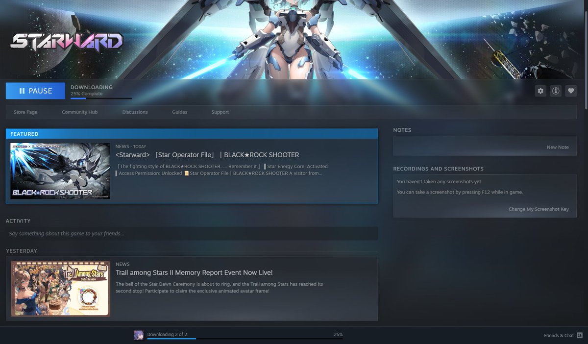Pause the Starward download

coord(35,91)
